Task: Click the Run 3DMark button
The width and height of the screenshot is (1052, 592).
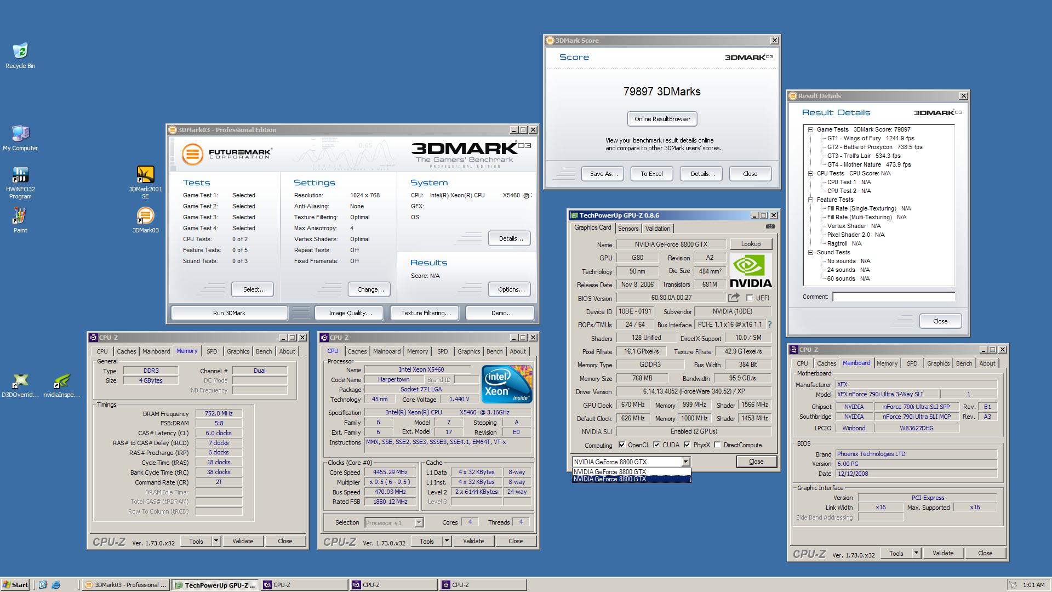Action: click(x=229, y=313)
